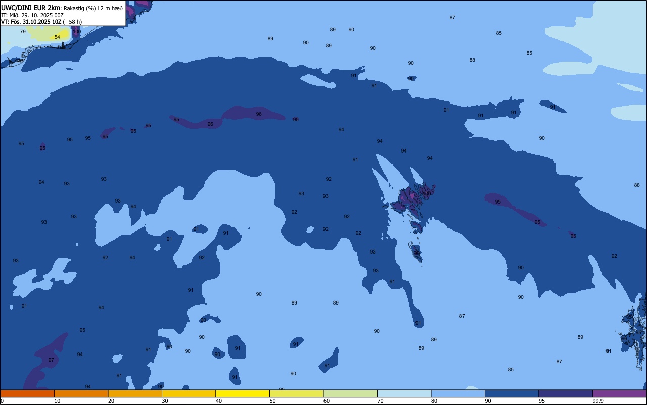Screen dimensions: 647x405
Task: Click the '(+58 h)' forecast offset
Action: [72, 22]
